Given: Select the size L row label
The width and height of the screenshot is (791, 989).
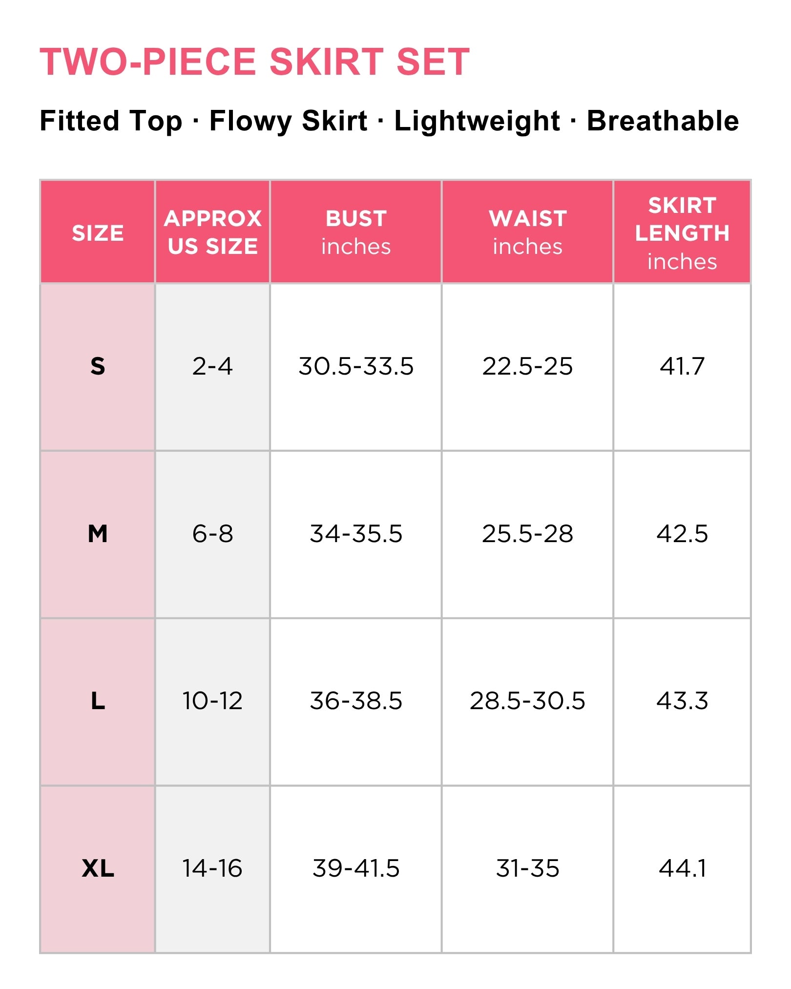Looking at the screenshot, I should pyautogui.click(x=98, y=702).
